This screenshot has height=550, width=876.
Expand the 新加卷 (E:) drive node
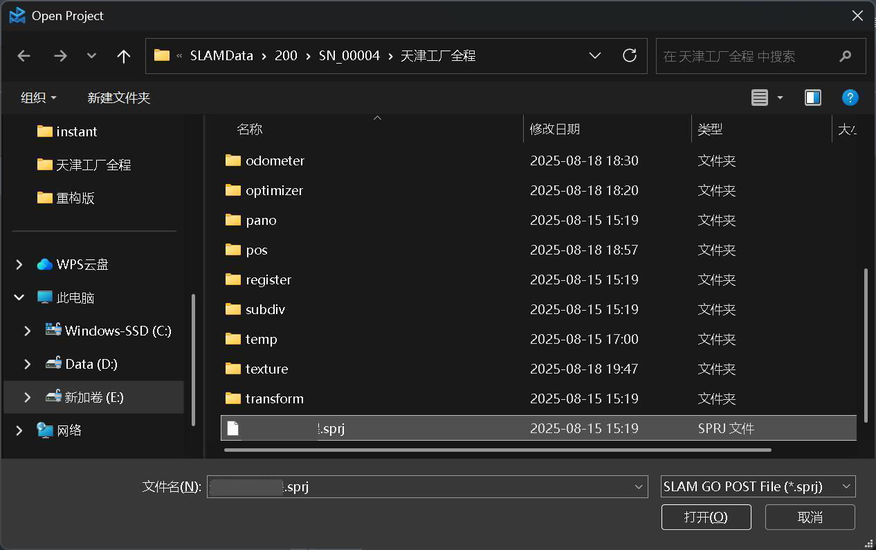tap(28, 397)
